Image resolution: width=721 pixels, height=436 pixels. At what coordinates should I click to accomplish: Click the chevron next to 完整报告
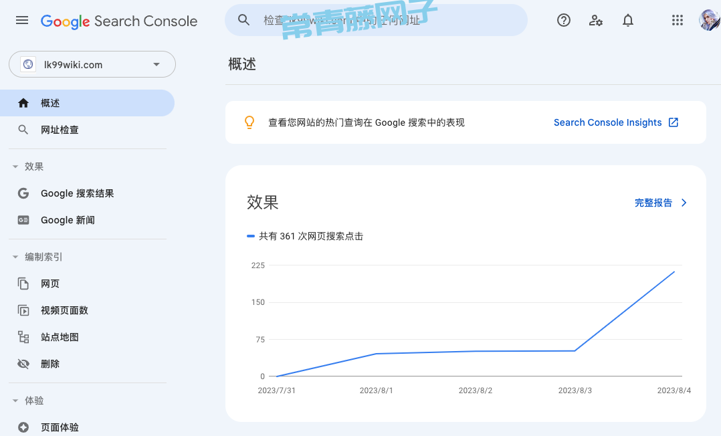click(684, 203)
